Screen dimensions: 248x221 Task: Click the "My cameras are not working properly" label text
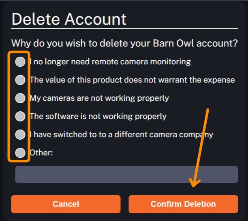(x=99, y=98)
